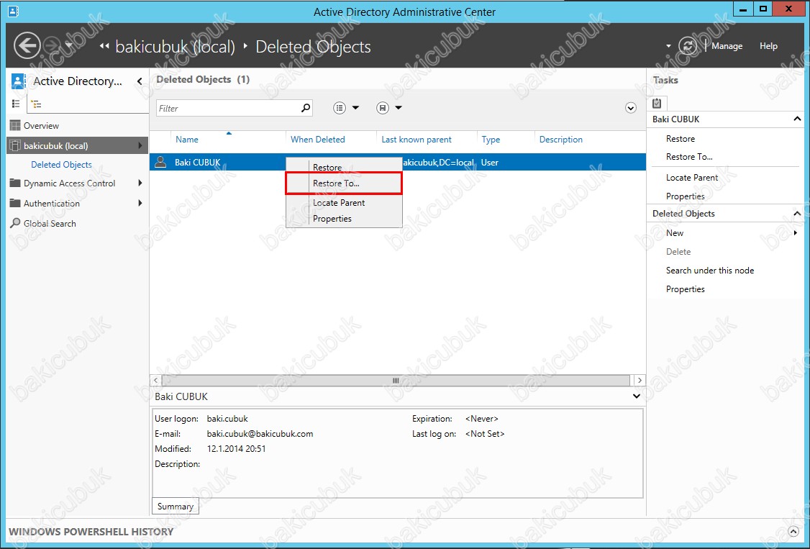Click the Active Directory pane header icon
810x549 pixels.
[19, 81]
